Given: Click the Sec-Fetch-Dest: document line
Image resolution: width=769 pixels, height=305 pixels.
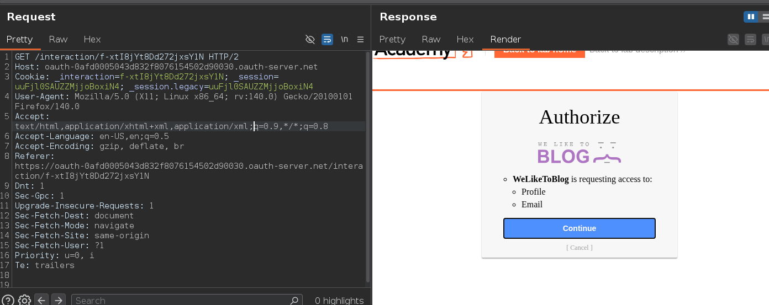Looking at the screenshot, I should [74, 216].
